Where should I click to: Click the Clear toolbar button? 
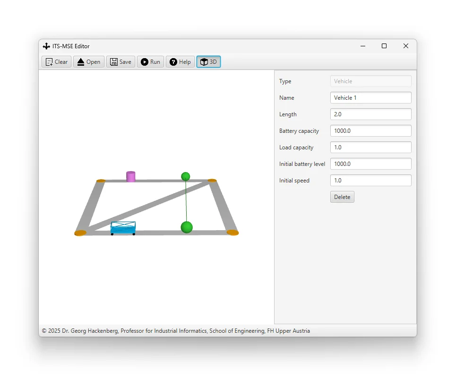pyautogui.click(x=57, y=62)
